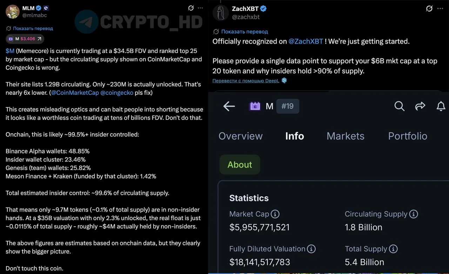
Task: Open search with the magnifying glass icon
Action: pyautogui.click(x=399, y=106)
